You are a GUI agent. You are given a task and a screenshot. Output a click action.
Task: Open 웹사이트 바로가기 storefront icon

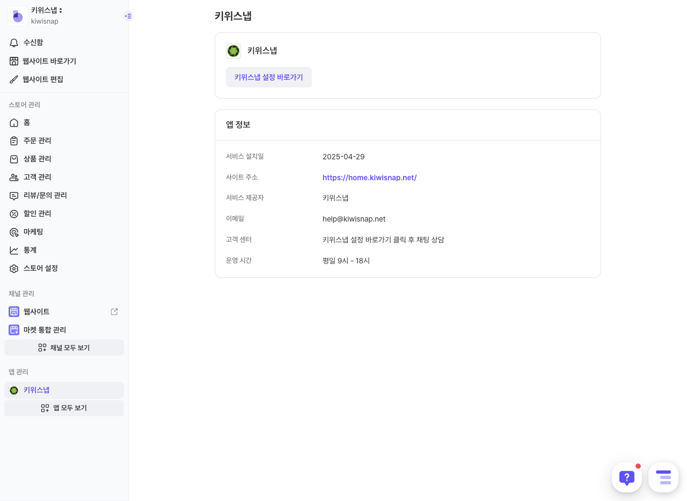pos(14,61)
